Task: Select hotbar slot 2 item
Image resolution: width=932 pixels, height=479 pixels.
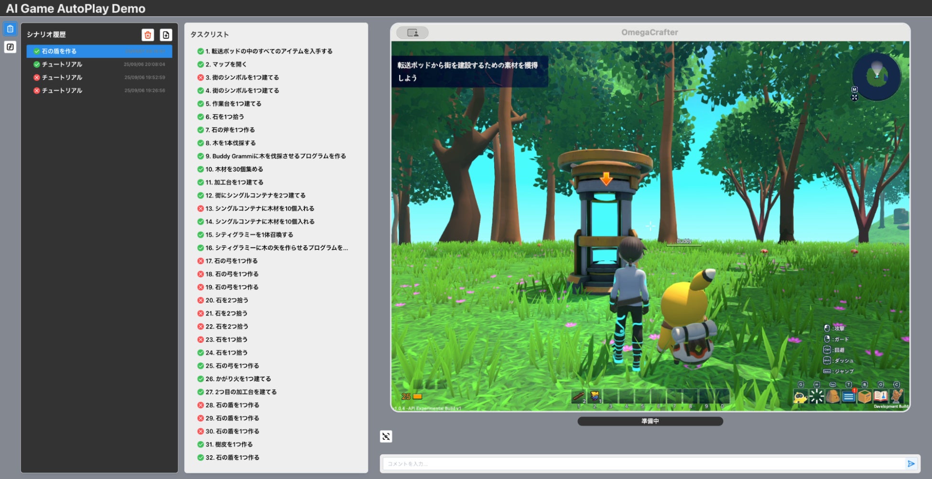Action: (595, 396)
